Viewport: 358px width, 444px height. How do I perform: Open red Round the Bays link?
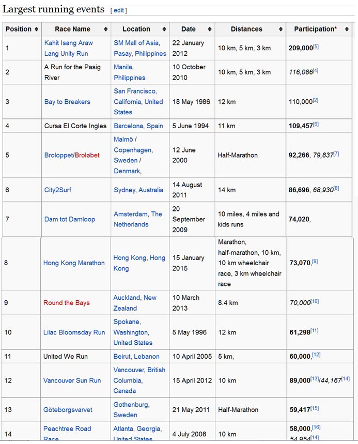67,303
